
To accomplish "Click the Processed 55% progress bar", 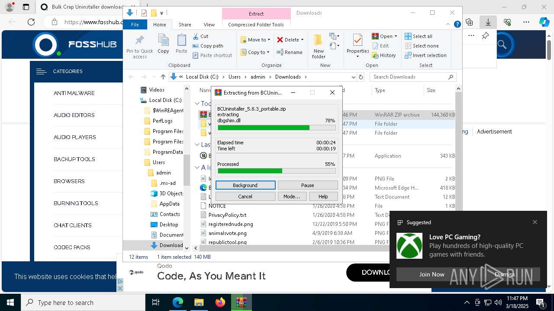I will [x=277, y=171].
